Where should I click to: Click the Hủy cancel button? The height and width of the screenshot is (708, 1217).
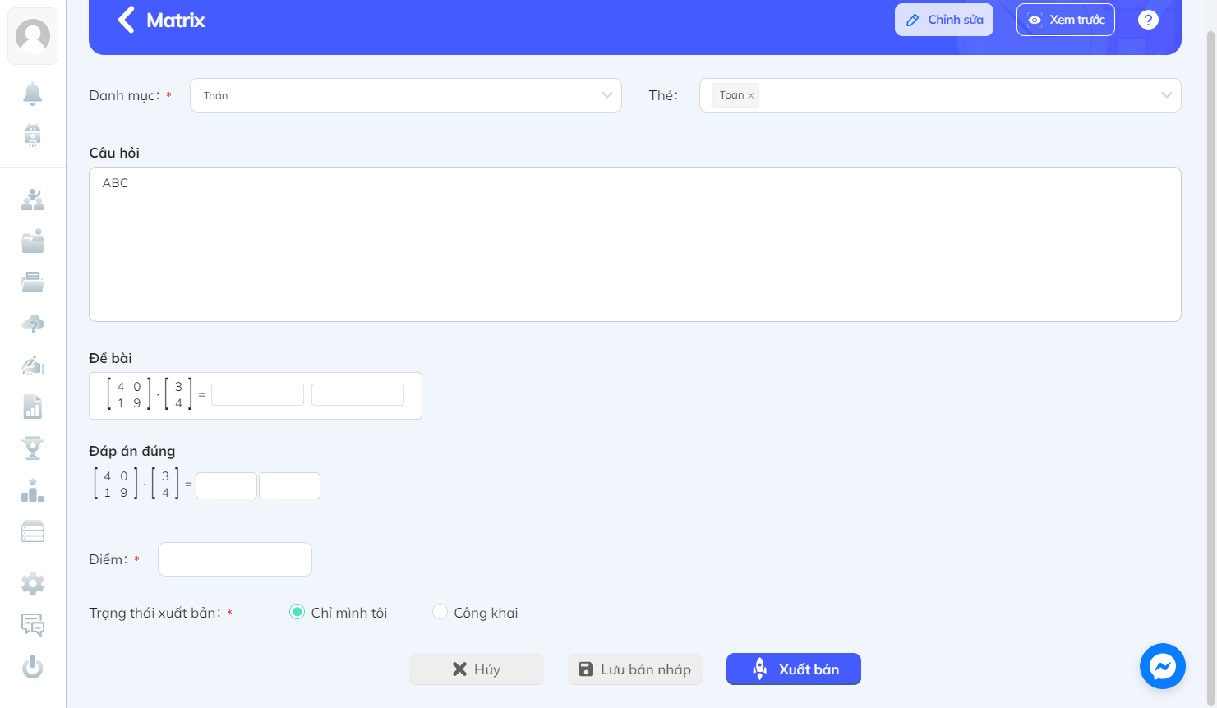click(477, 669)
